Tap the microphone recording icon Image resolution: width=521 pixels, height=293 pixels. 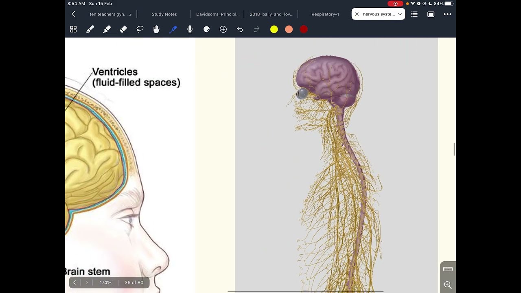tap(190, 29)
